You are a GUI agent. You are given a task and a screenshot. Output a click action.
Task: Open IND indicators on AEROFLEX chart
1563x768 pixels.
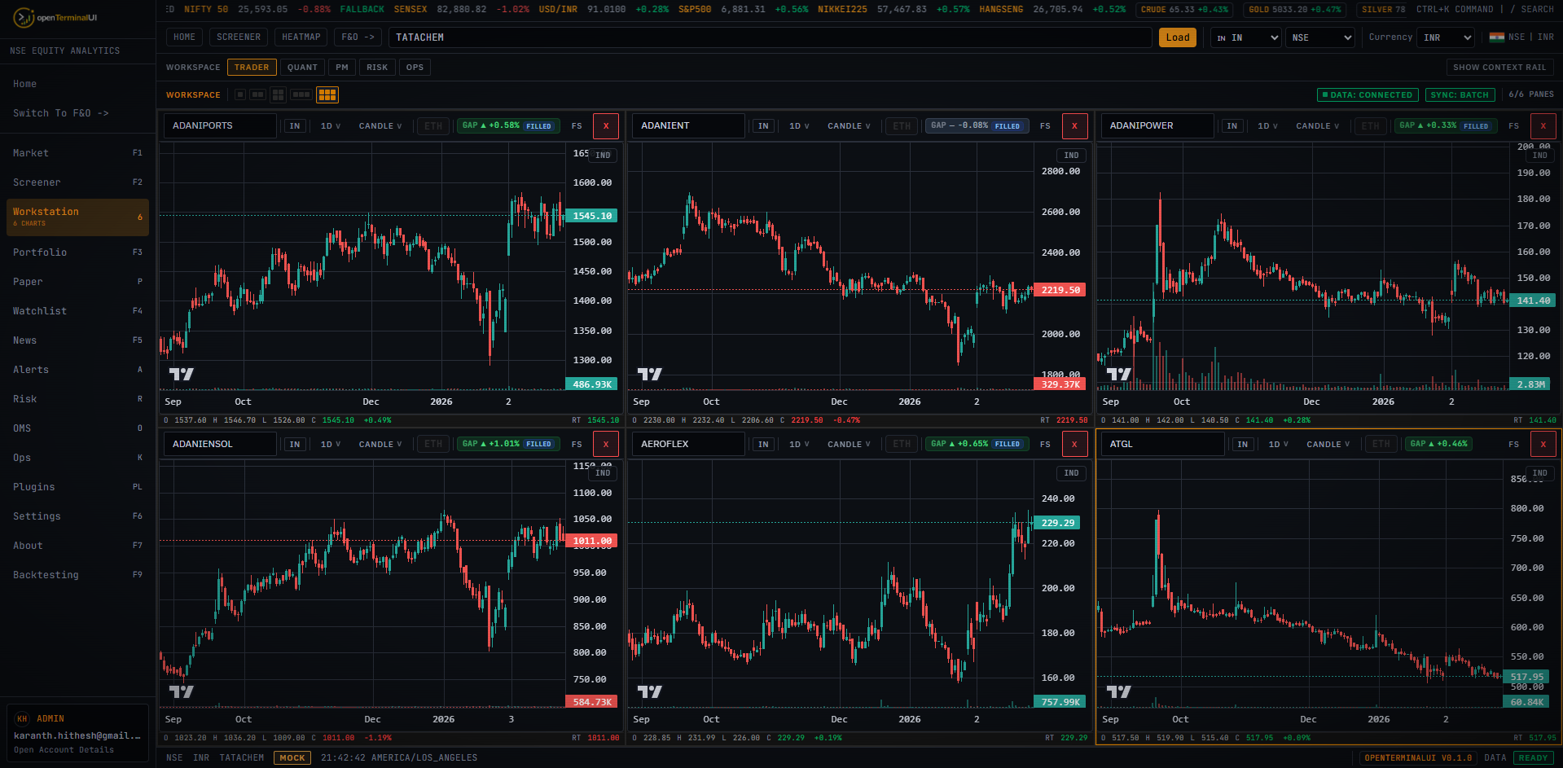(1071, 472)
